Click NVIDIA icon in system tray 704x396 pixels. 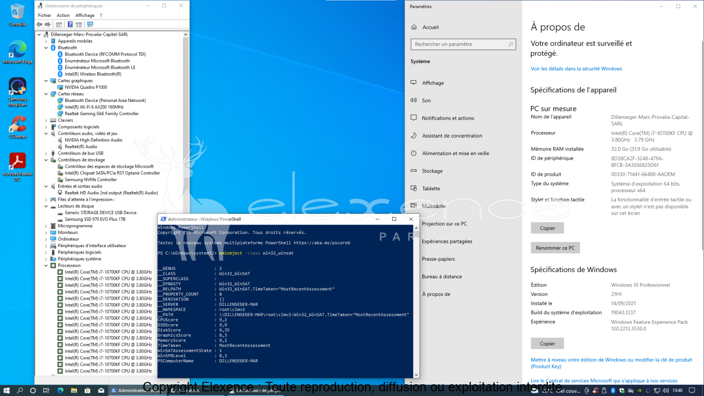[x=639, y=390]
